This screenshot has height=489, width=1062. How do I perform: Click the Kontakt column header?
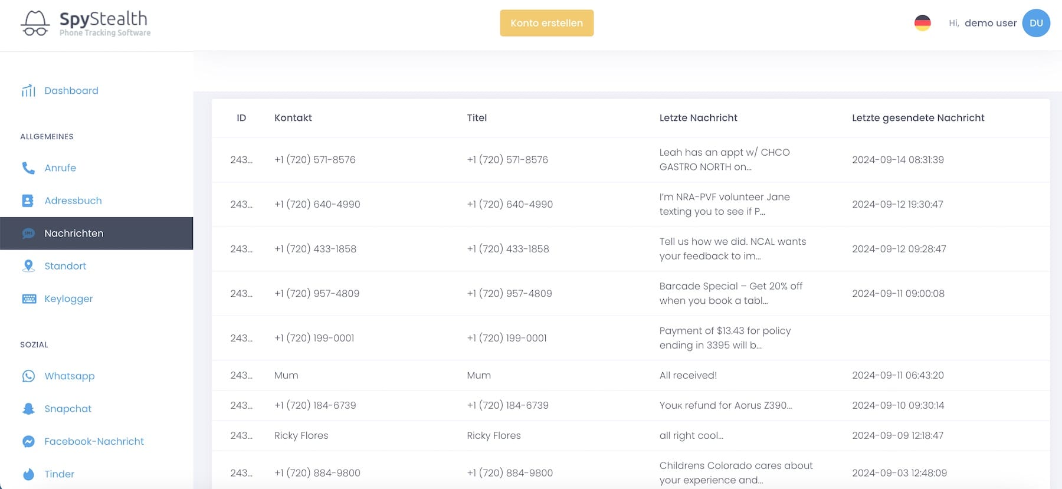(x=293, y=117)
